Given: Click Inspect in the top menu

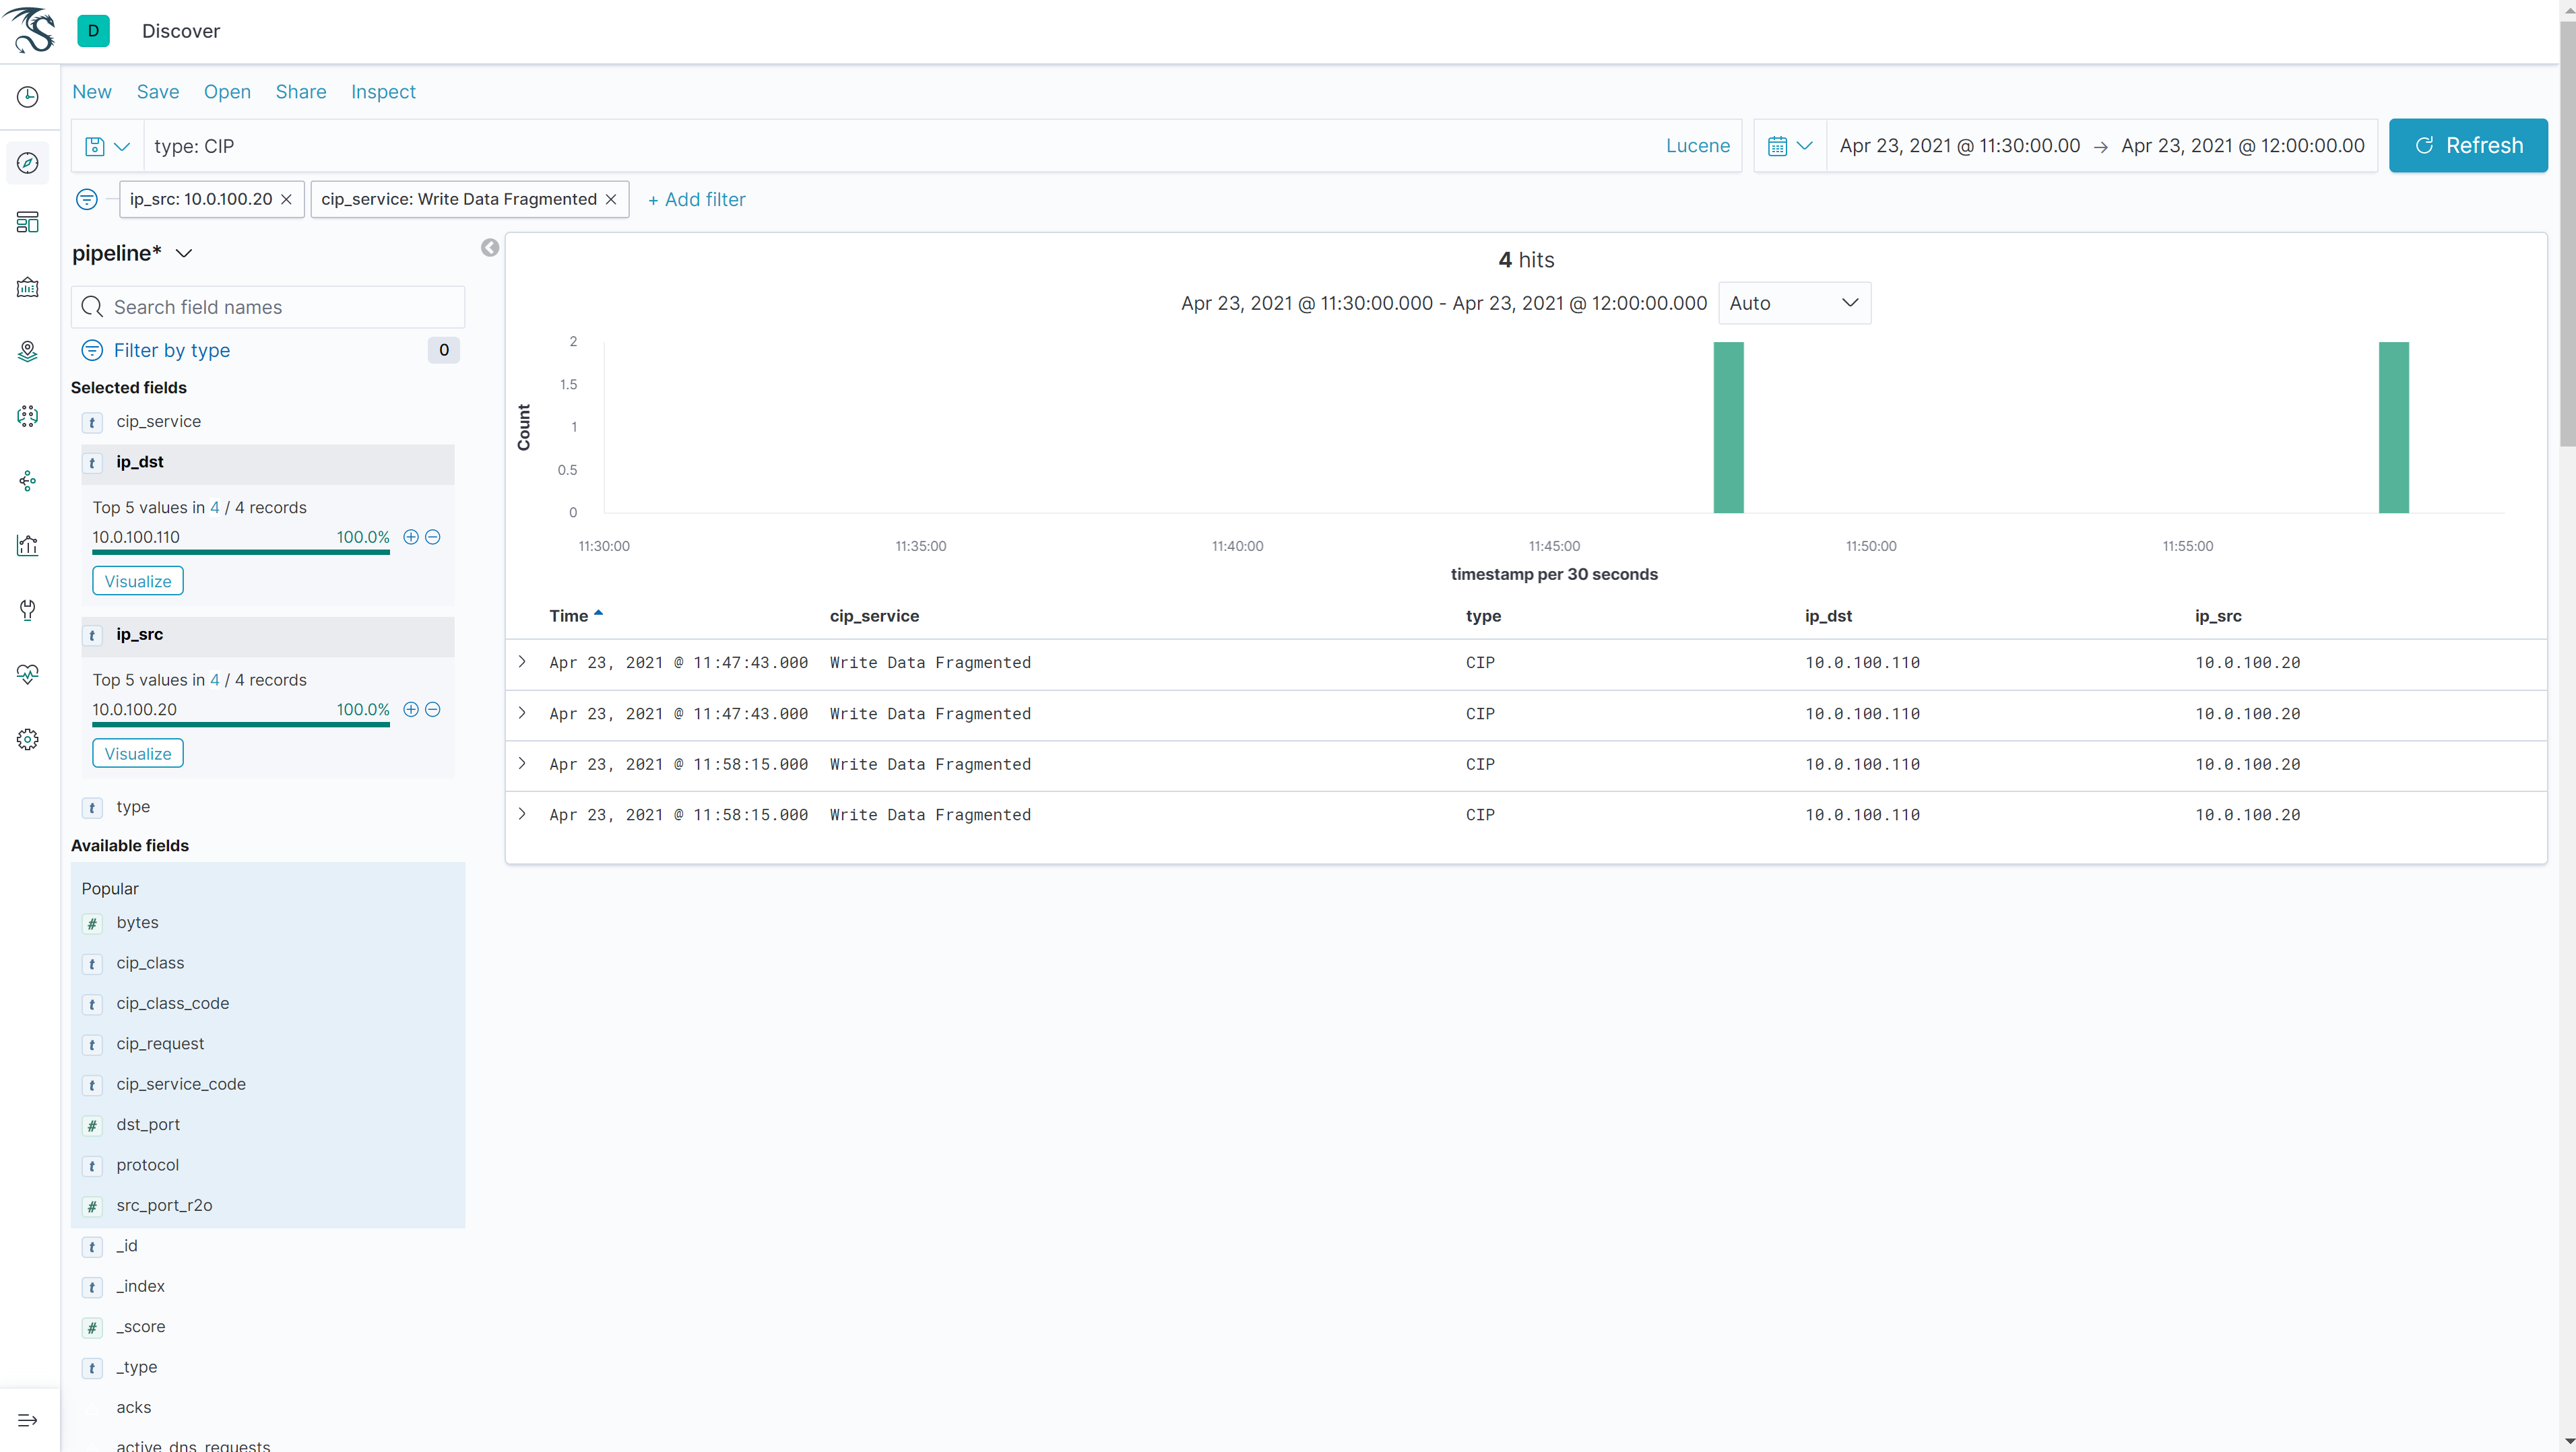Looking at the screenshot, I should pos(383,92).
